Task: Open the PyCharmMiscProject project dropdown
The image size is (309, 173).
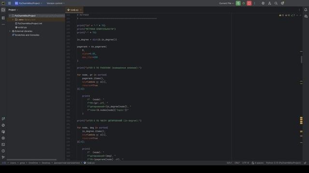Action: 28,3
